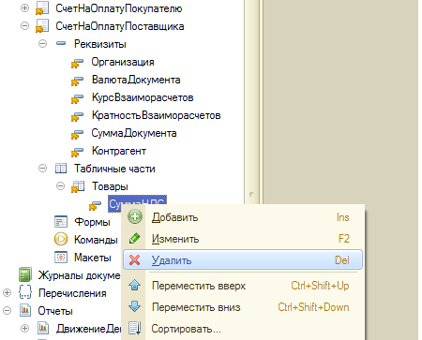This screenshot has height=340, width=422.
Task: Select the Отчеты tree item
Action: pyautogui.click(x=55, y=311)
